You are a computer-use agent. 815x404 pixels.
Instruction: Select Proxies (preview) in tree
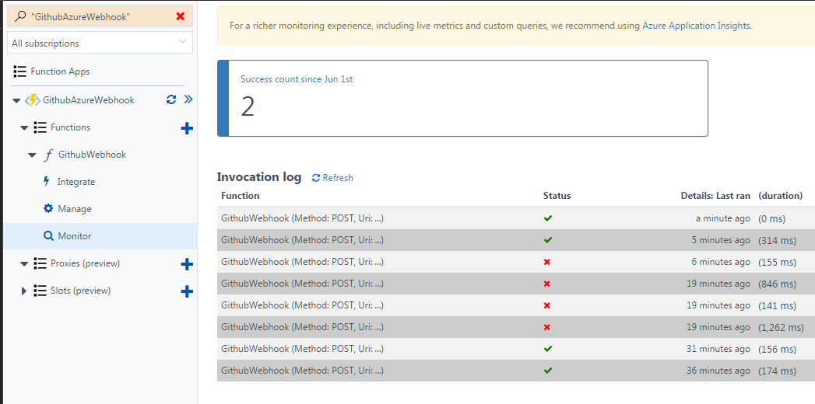click(86, 263)
